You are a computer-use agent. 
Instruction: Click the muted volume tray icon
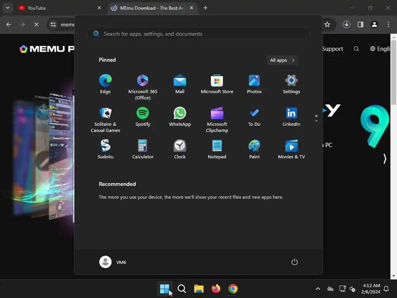pos(352,289)
